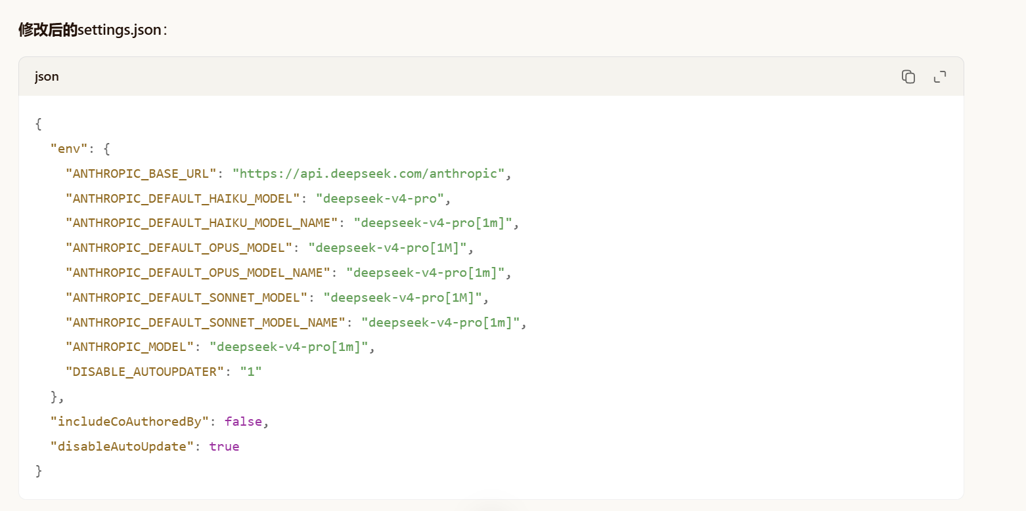Click the SONNET_MODEL value deepseek-v4-pro[1M]
This screenshot has height=511, width=1026.
coord(403,298)
